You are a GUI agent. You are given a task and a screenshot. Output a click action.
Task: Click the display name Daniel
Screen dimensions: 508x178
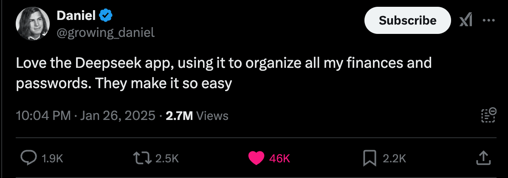tap(76, 15)
